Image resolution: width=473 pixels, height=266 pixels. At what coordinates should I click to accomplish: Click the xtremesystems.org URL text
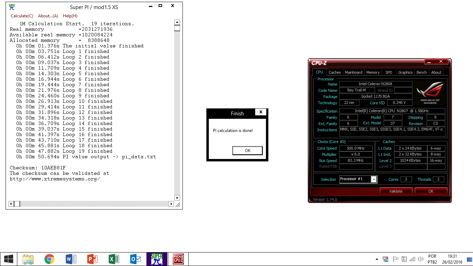tap(55, 179)
